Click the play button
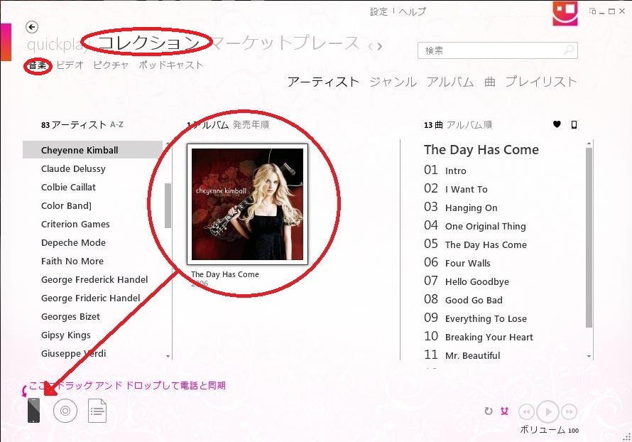 (x=547, y=411)
